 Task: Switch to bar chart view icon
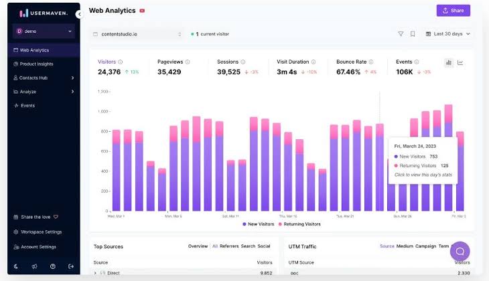pos(449,63)
